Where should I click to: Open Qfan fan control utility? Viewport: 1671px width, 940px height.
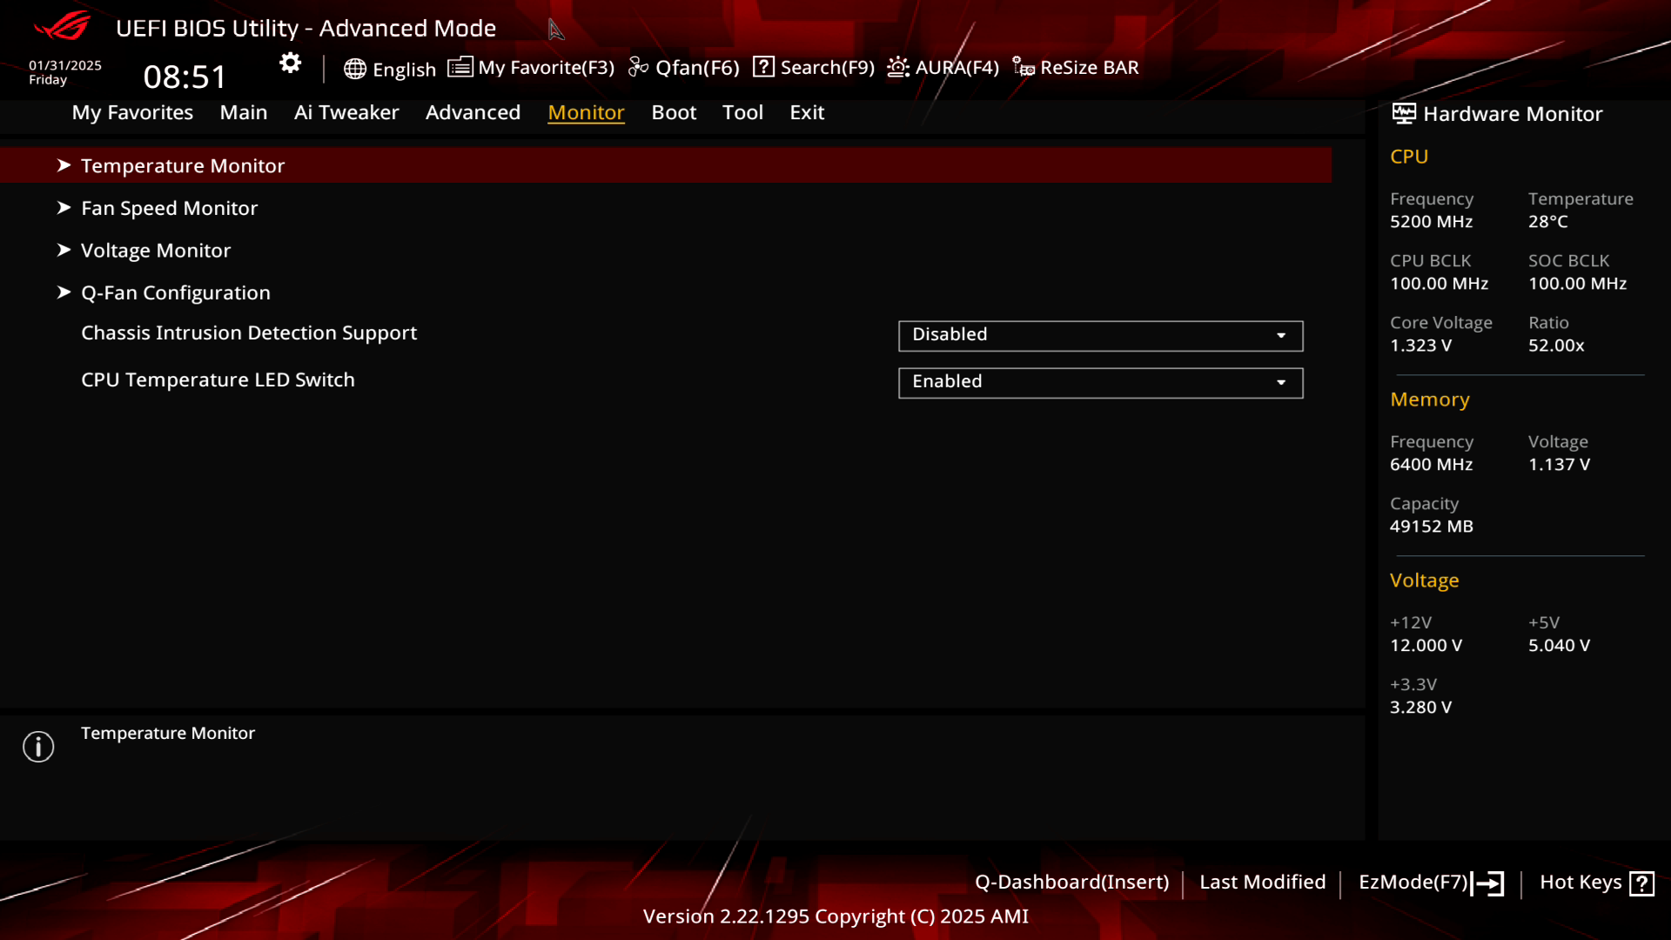[x=685, y=66]
